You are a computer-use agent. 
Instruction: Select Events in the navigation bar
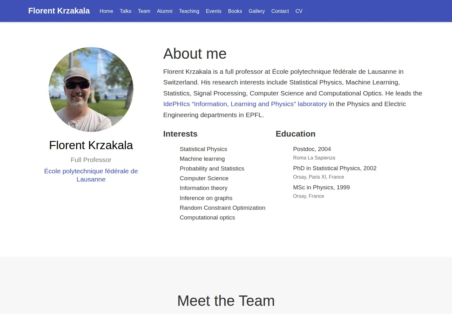[213, 11]
